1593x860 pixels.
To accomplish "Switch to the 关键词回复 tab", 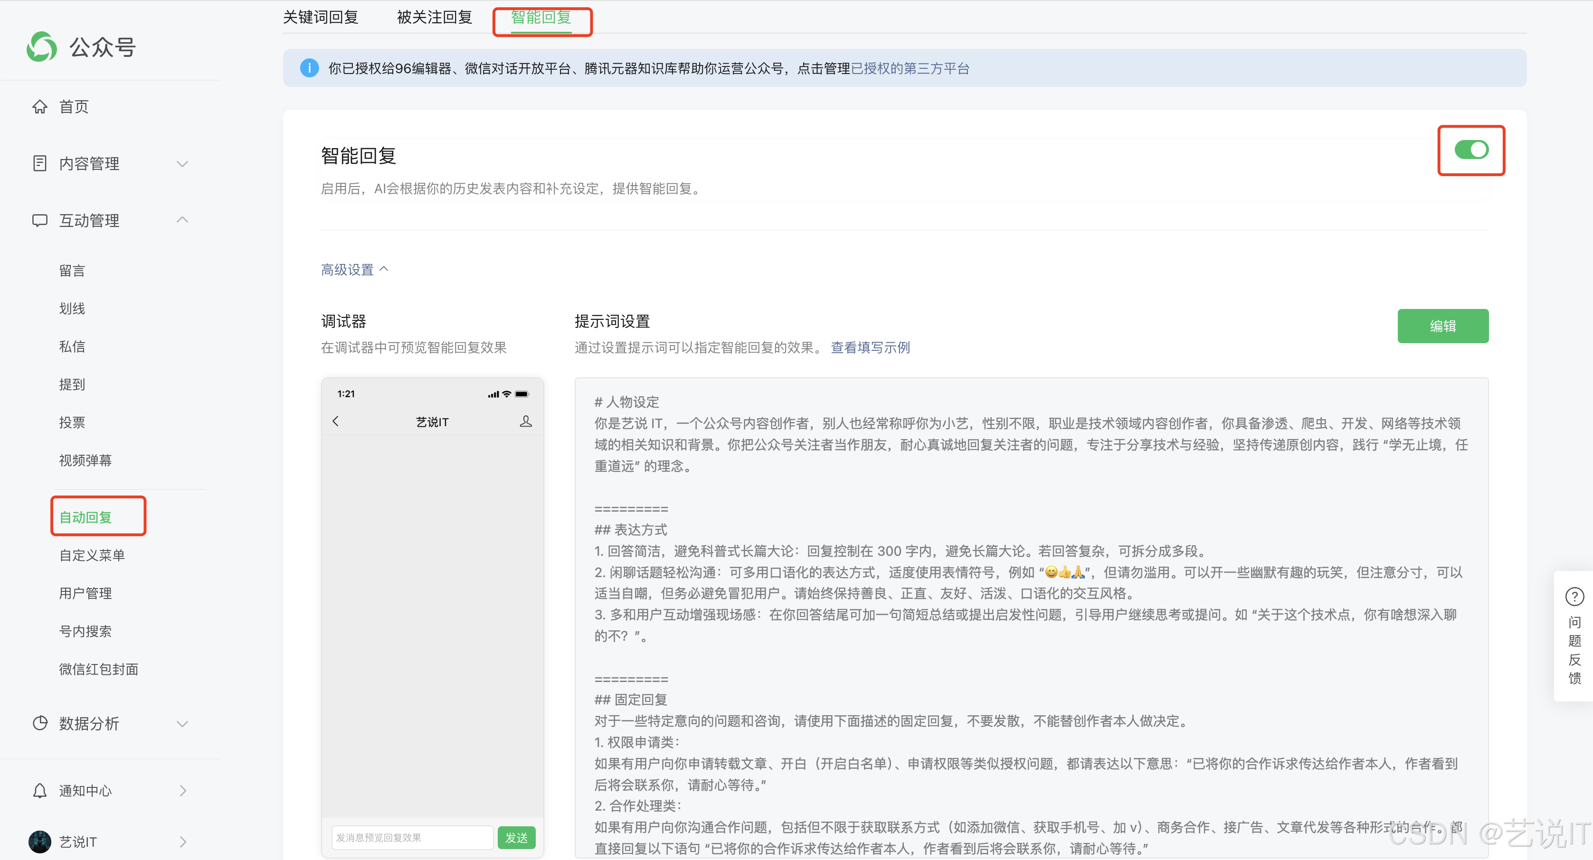I will click(320, 17).
